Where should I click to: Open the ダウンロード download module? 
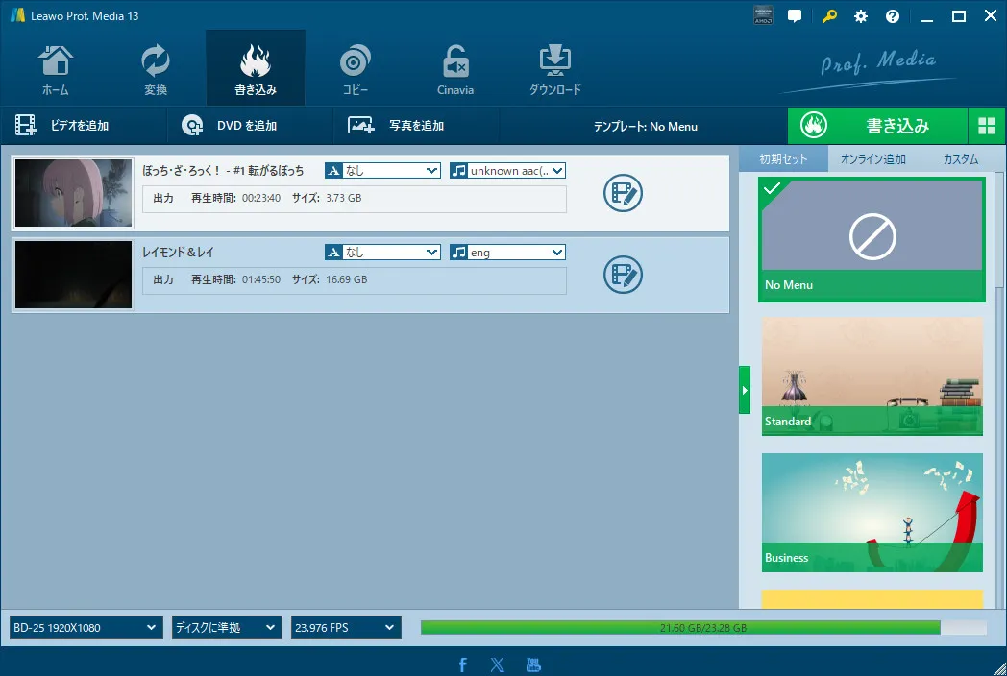[x=554, y=69]
